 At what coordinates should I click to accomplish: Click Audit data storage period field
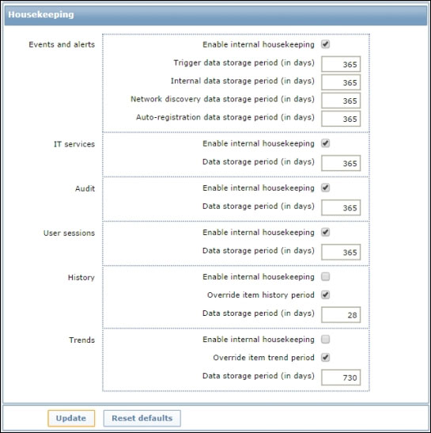(x=341, y=207)
